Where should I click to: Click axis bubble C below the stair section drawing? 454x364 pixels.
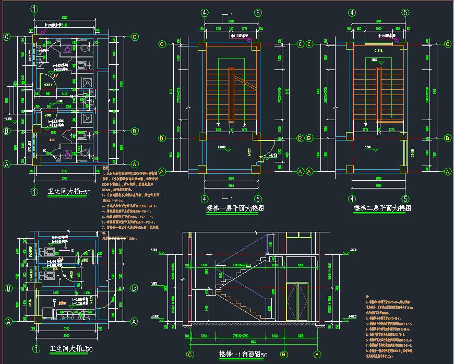(190, 355)
